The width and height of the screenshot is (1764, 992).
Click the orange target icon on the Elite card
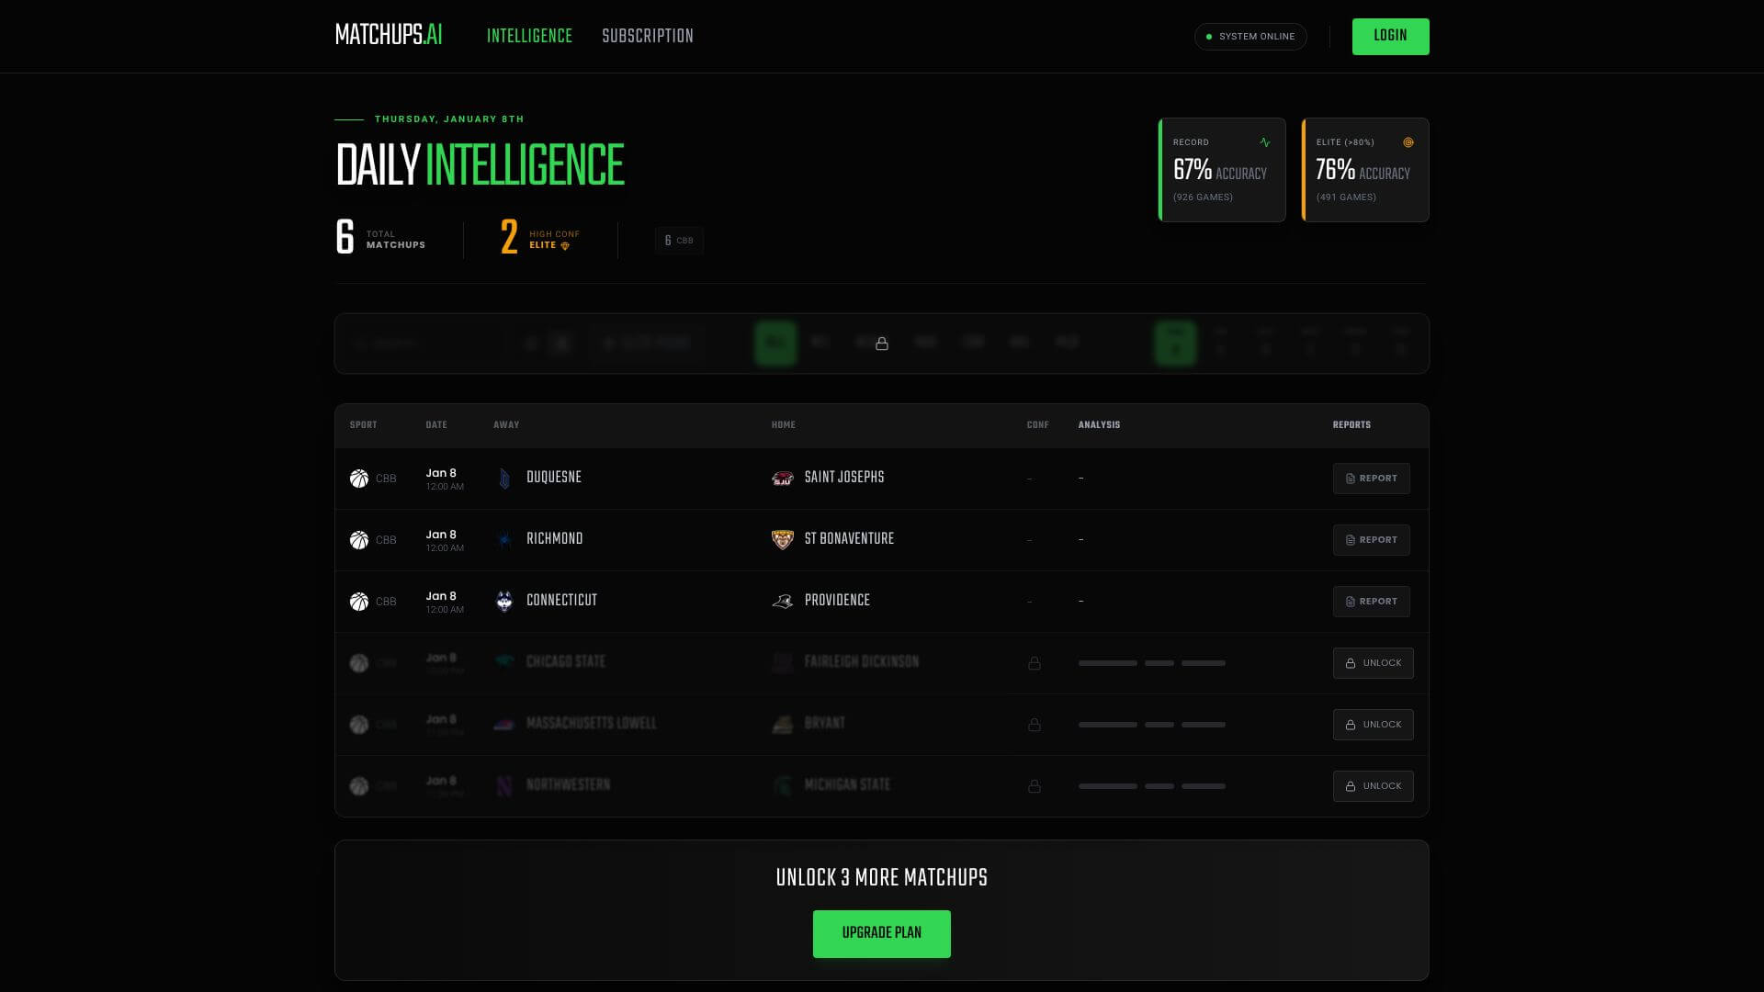click(x=1409, y=142)
